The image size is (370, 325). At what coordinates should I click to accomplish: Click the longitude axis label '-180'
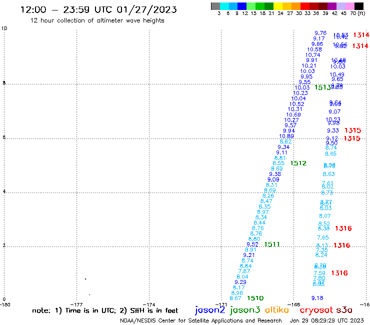coord(5,304)
